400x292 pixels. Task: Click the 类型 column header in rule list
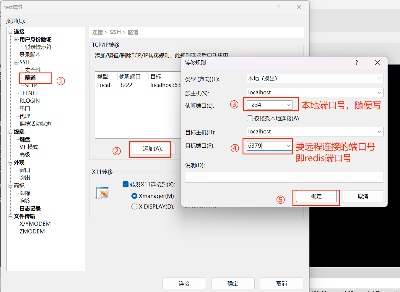(103, 77)
